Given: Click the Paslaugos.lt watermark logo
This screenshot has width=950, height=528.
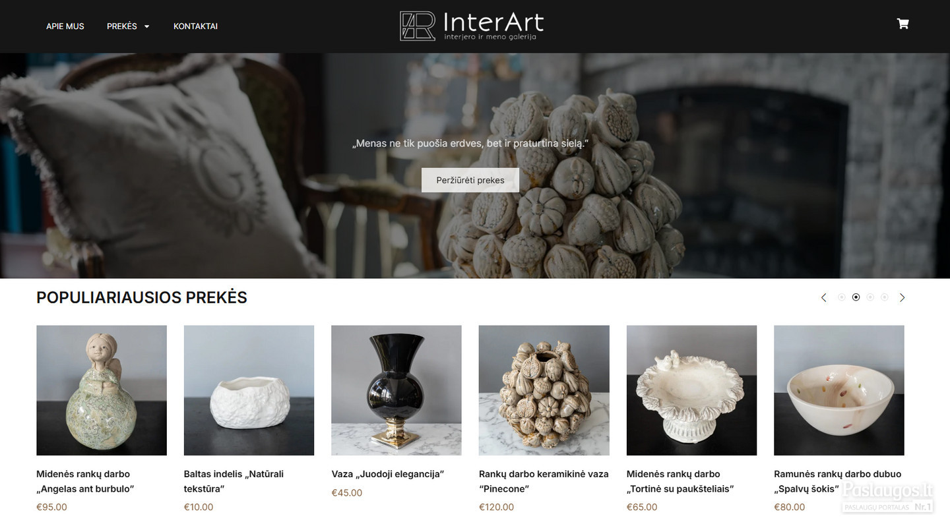Looking at the screenshot, I should (888, 496).
